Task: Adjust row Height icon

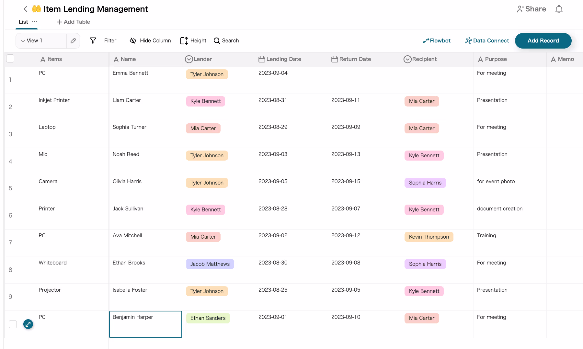Action: 184,41
